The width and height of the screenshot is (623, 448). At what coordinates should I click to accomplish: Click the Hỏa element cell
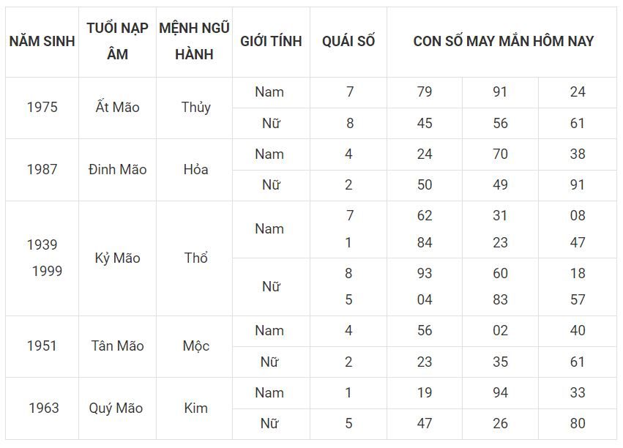(195, 170)
